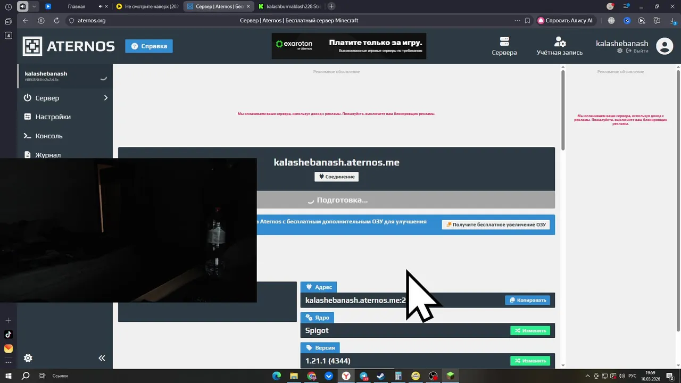The image size is (681, 383).
Task: Show hidden system tray icons
Action: pos(587,376)
